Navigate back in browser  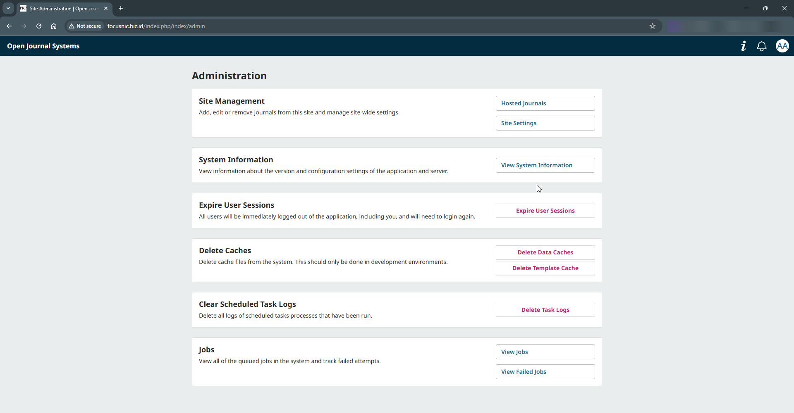click(9, 26)
